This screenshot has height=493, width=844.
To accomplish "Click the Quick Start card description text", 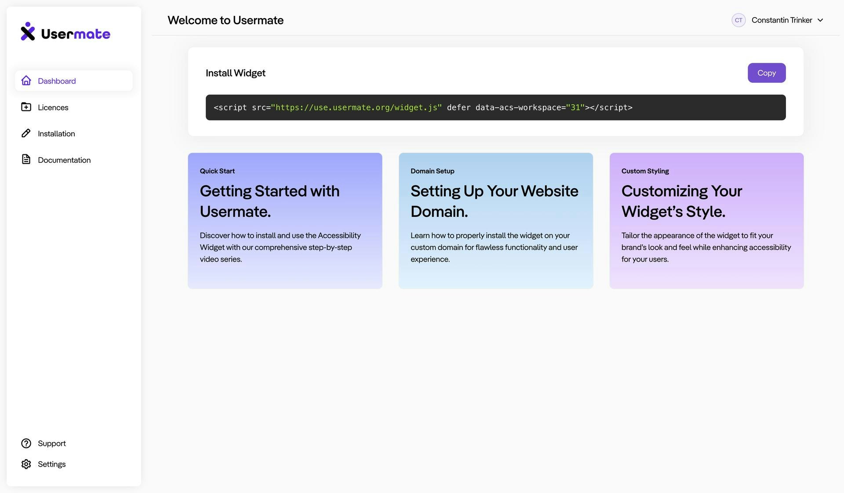I will pyautogui.click(x=280, y=247).
